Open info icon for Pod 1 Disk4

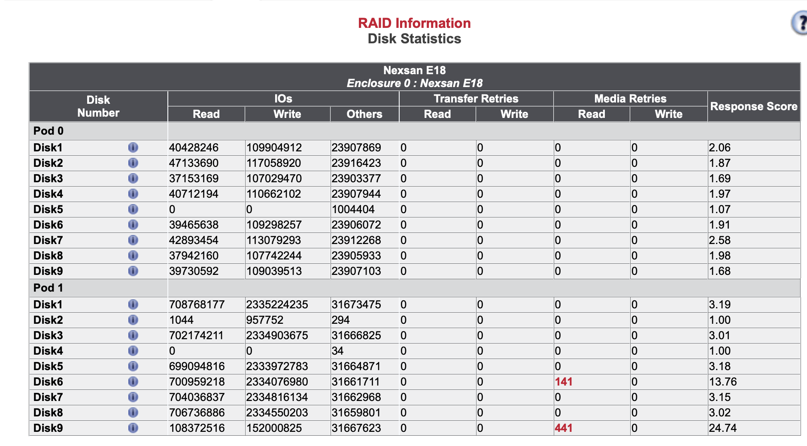pos(133,351)
